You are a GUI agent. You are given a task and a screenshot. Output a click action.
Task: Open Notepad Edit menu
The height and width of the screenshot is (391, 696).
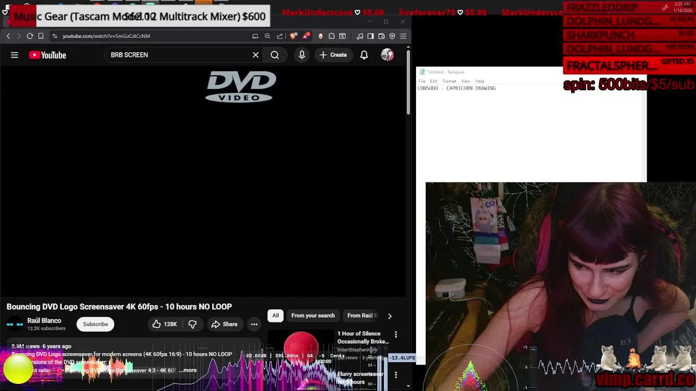(x=434, y=81)
